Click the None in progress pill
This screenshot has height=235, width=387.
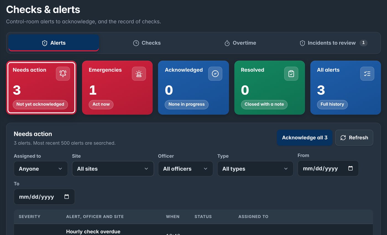tap(187, 104)
